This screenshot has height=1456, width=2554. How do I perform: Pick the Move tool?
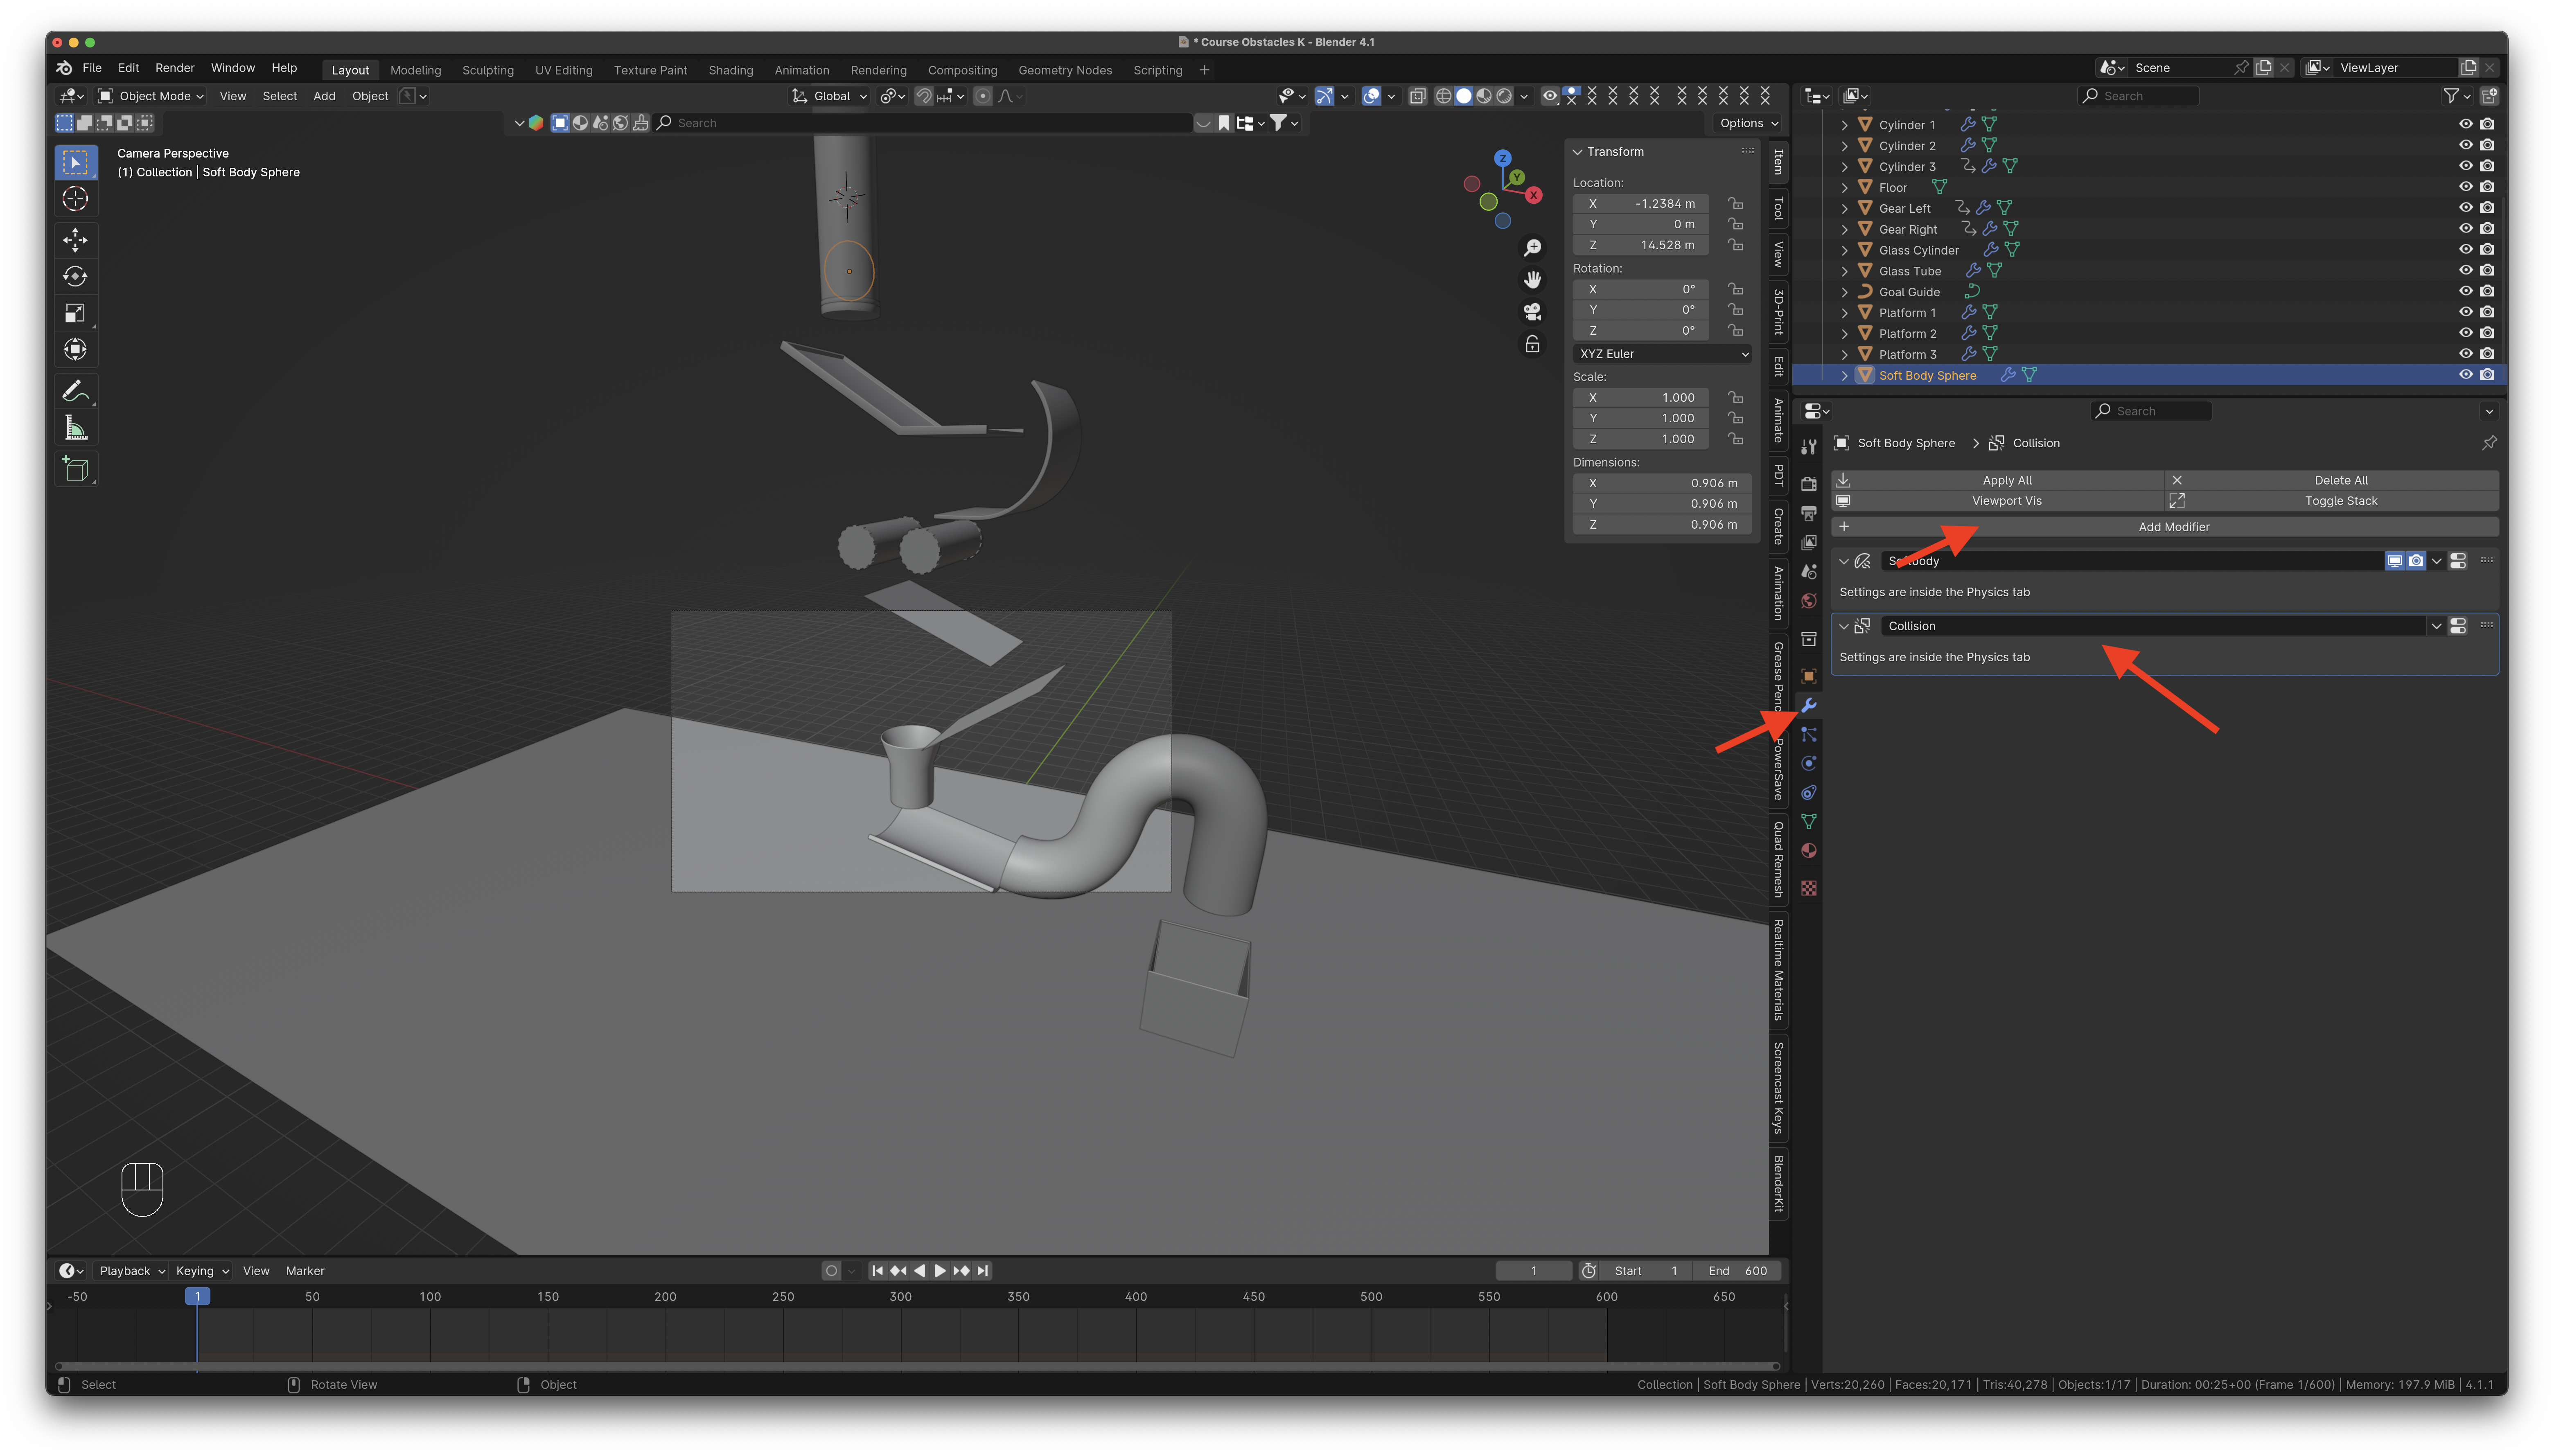tap(75, 240)
